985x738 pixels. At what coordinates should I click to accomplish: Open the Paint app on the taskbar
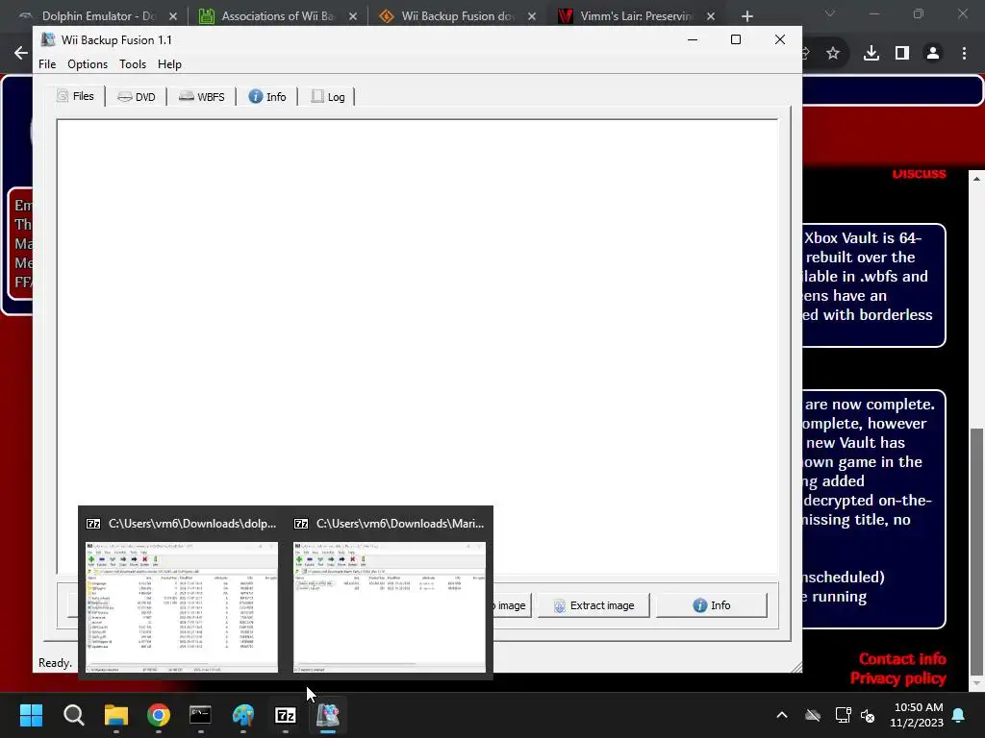tap(243, 715)
